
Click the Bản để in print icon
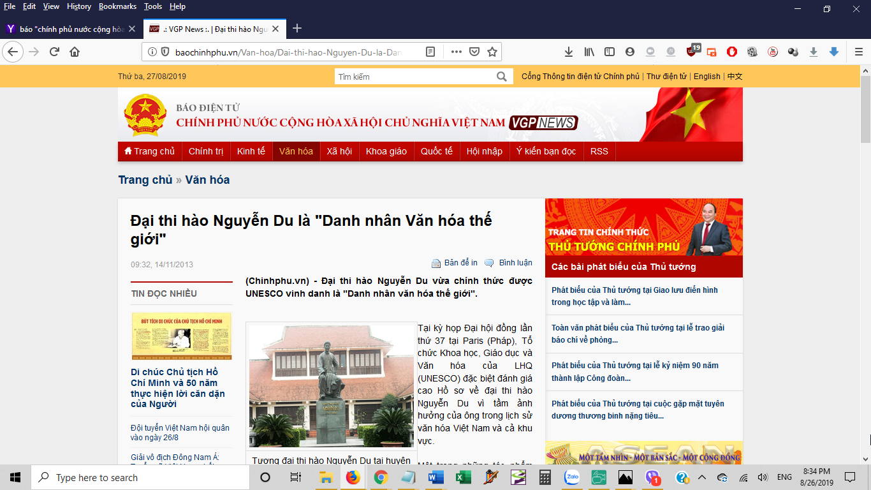click(436, 264)
